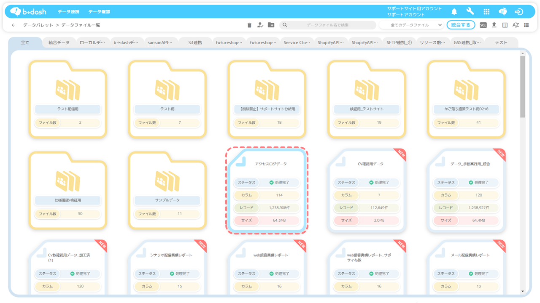Screen dimensions: 540x303
Task: Switch to the ローカルデ… tab
Action: 93,43
